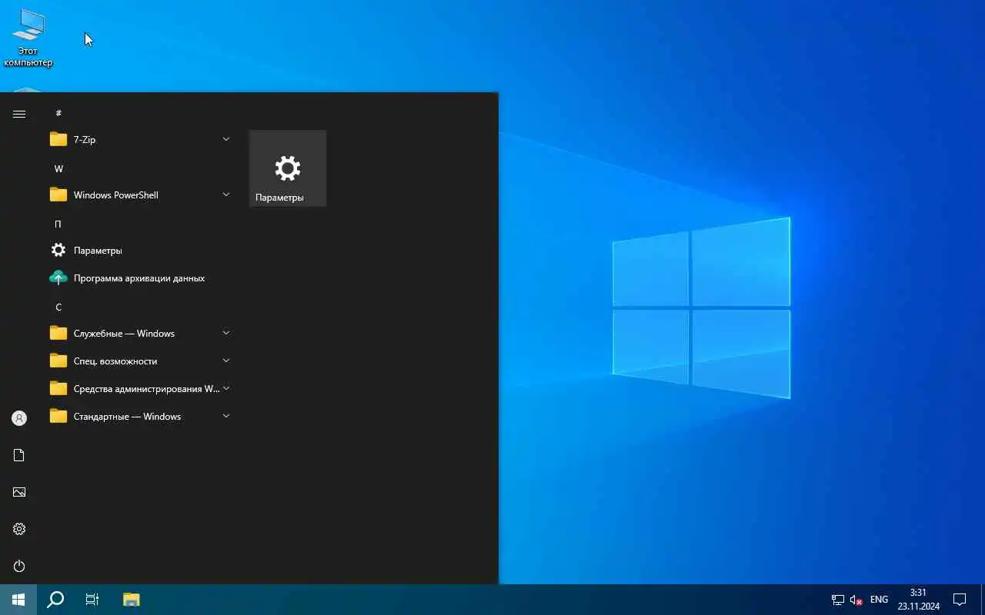Open the 7-Zip text label
Viewport: 985px width, 615px height.
(85, 140)
